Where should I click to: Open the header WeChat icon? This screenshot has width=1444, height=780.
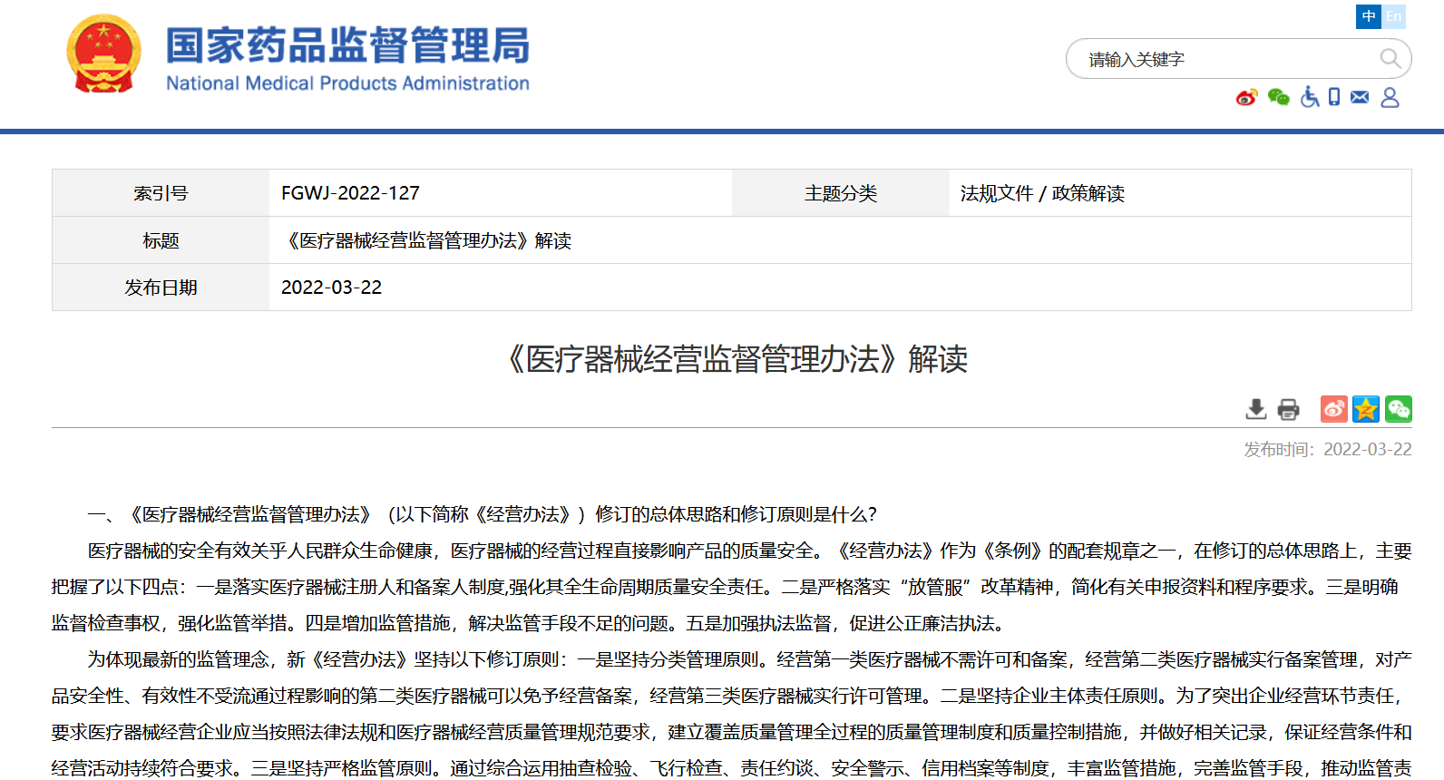coord(1279,97)
